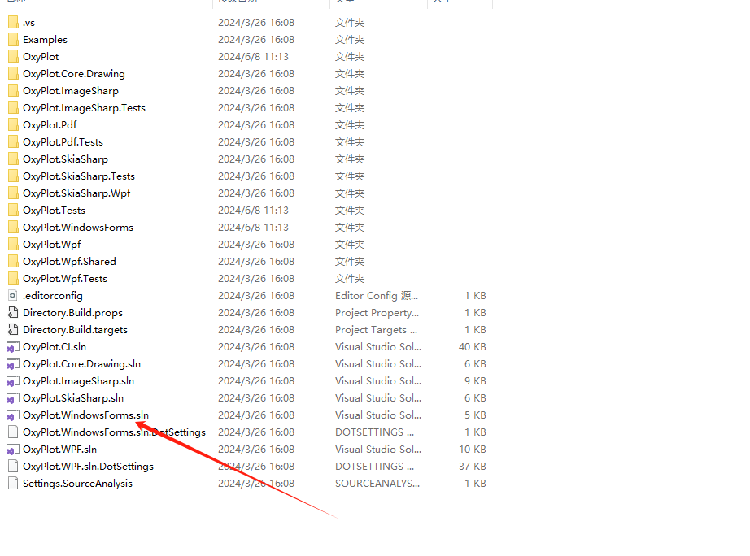
Task: Select the file name Settings.SourceAnalysis
Action: (77, 484)
